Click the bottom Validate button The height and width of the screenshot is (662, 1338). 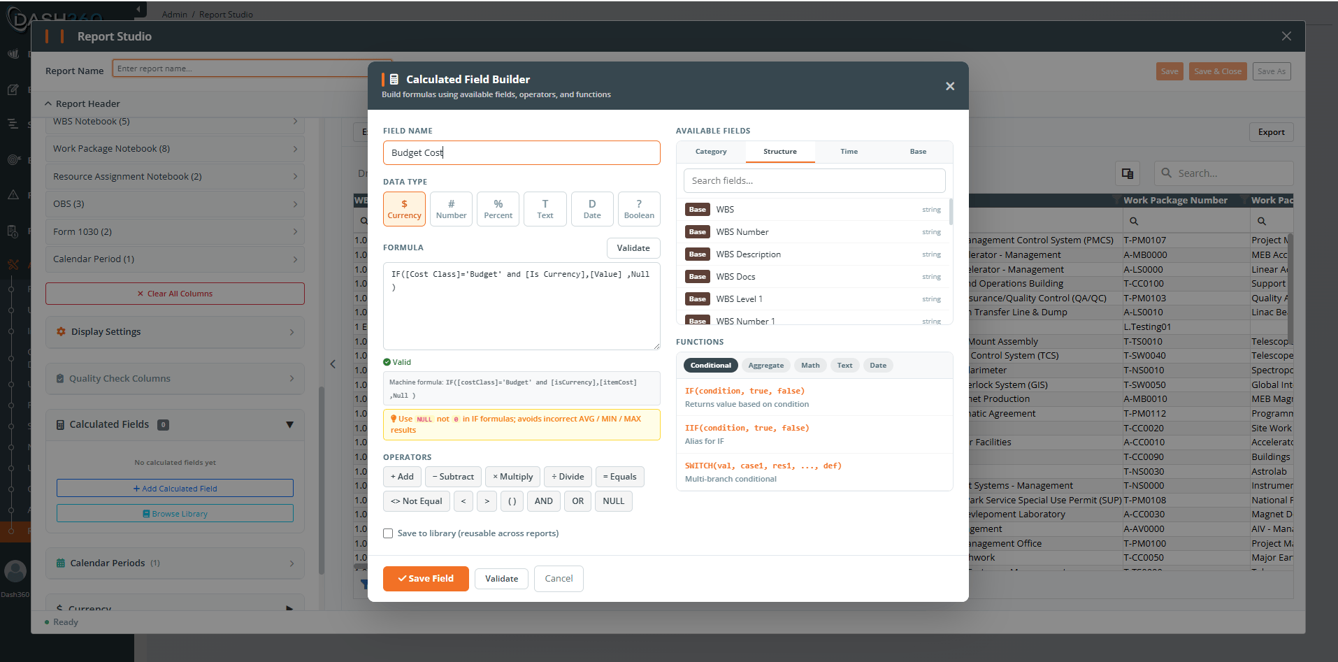pos(501,579)
